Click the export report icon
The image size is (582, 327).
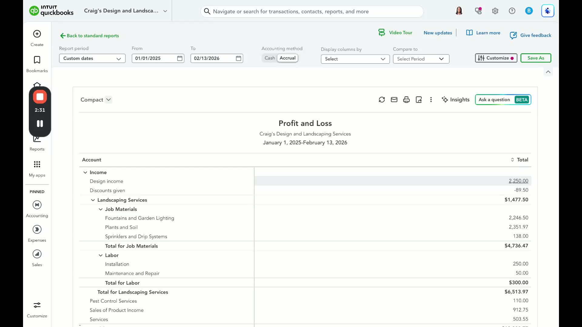point(419,100)
